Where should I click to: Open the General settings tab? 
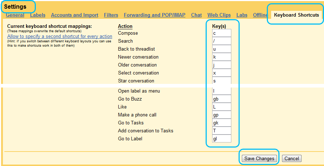(15, 15)
